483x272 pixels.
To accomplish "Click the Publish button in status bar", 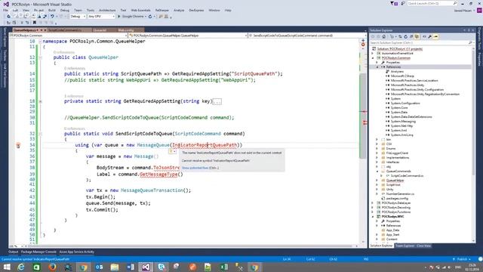I will [x=462, y=259].
